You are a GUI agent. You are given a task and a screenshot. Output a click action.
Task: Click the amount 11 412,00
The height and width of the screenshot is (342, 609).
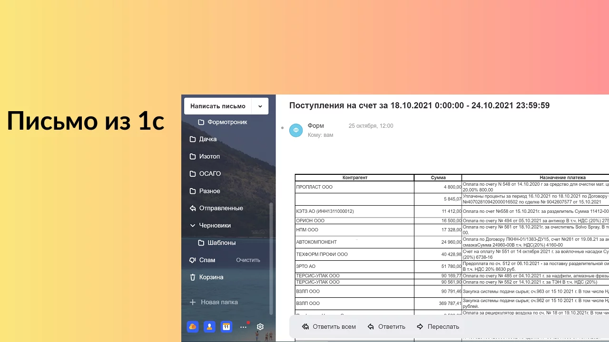tap(452, 211)
